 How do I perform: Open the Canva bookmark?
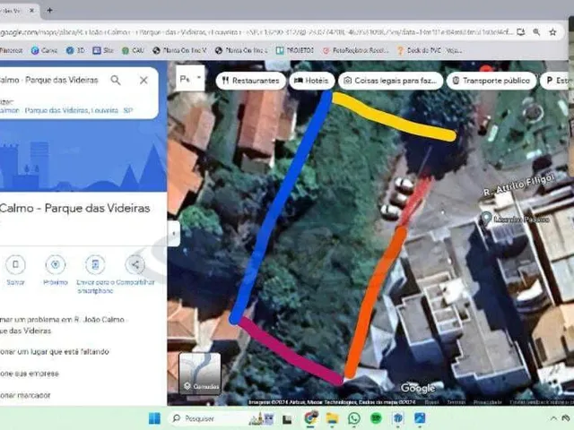point(44,50)
